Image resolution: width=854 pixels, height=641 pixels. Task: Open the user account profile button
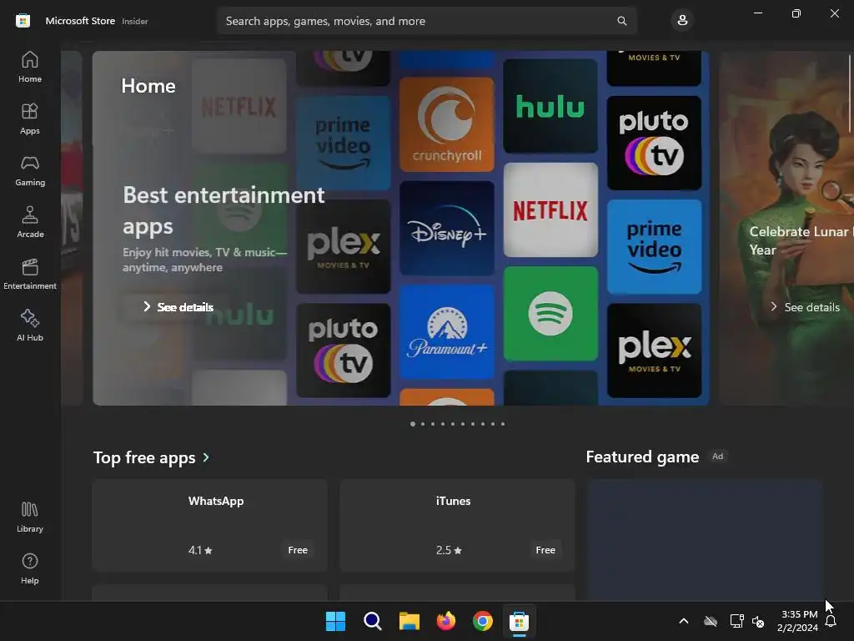click(x=682, y=21)
